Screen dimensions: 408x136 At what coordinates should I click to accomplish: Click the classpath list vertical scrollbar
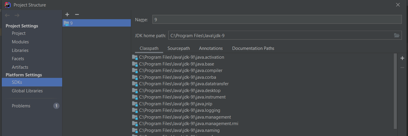(396, 91)
